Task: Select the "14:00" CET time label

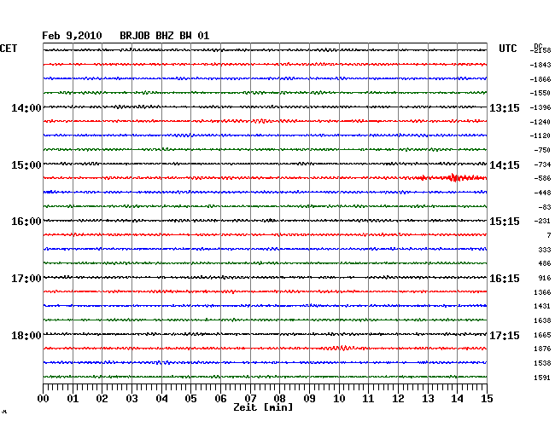Action: tap(26, 107)
